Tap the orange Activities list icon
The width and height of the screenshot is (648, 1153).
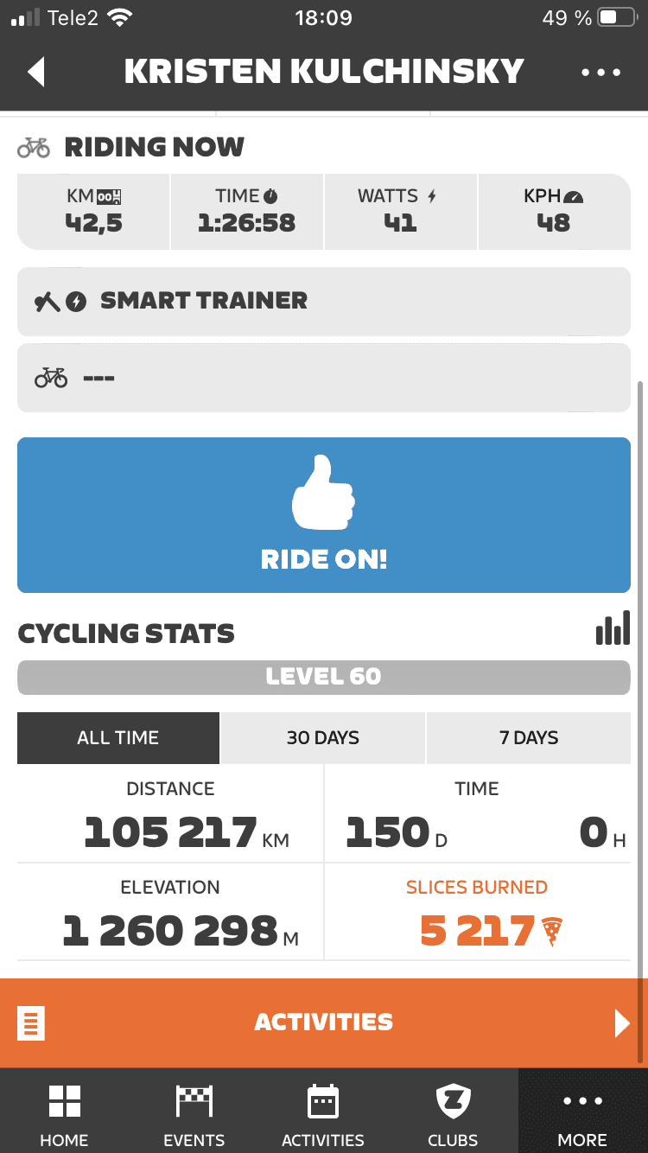[x=31, y=1023]
